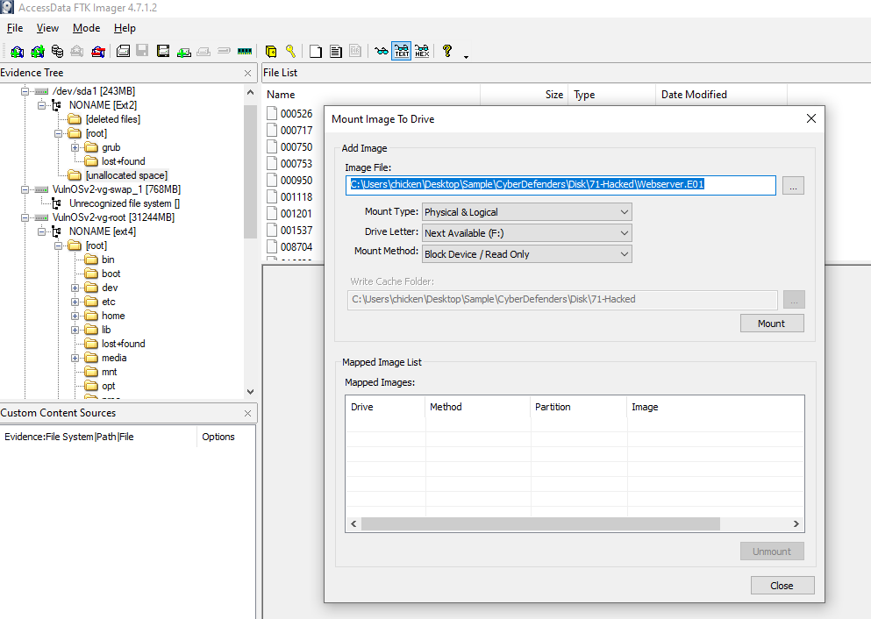This screenshot has width=871, height=619.
Task: Select the Capture Memory toolbar icon
Action: click(245, 52)
